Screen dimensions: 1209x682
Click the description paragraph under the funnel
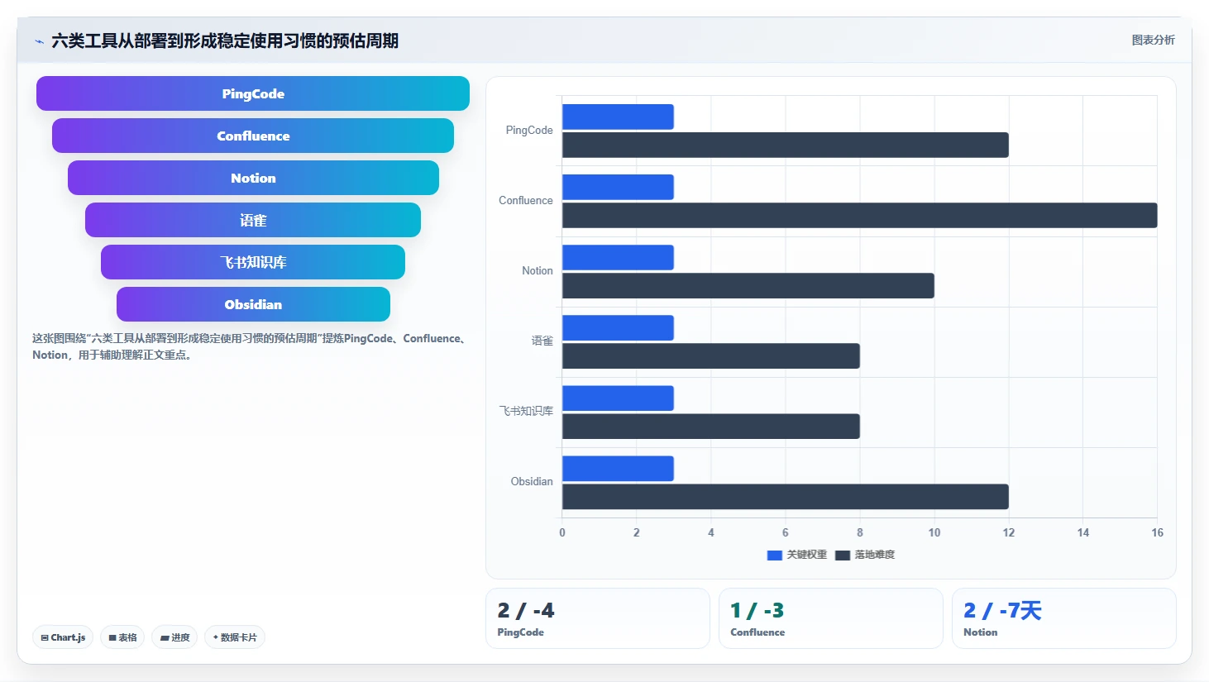coord(252,346)
